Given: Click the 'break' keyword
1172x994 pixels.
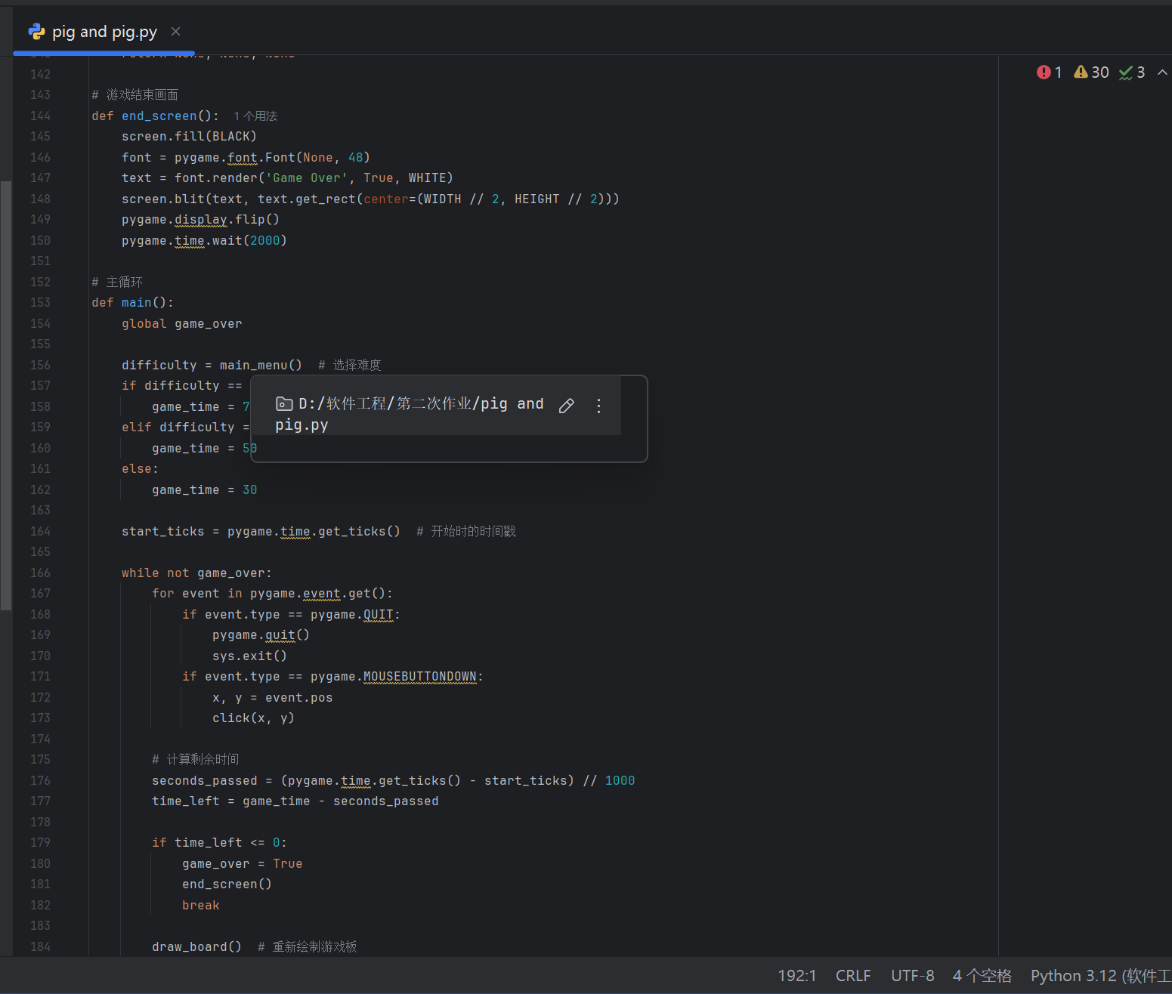Looking at the screenshot, I should coord(201,905).
